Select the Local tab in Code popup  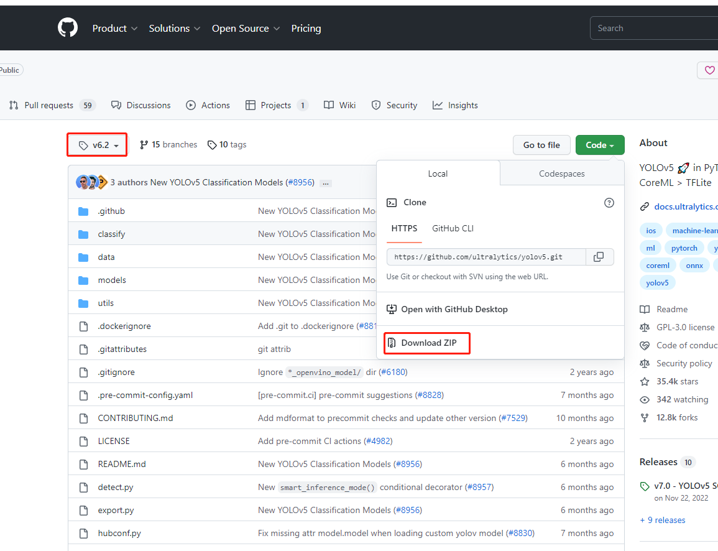438,174
